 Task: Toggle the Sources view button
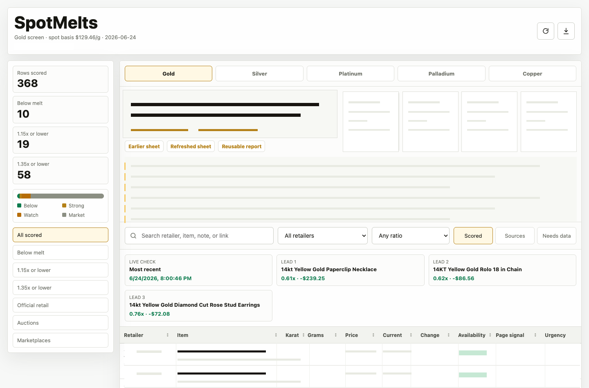pos(515,236)
